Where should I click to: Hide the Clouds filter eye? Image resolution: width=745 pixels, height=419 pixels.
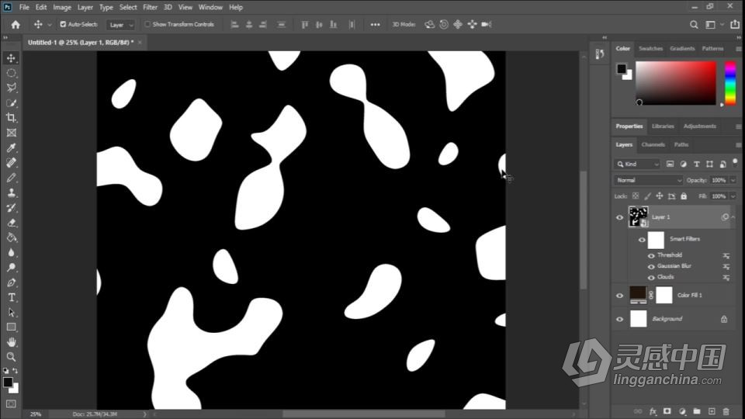pos(651,278)
